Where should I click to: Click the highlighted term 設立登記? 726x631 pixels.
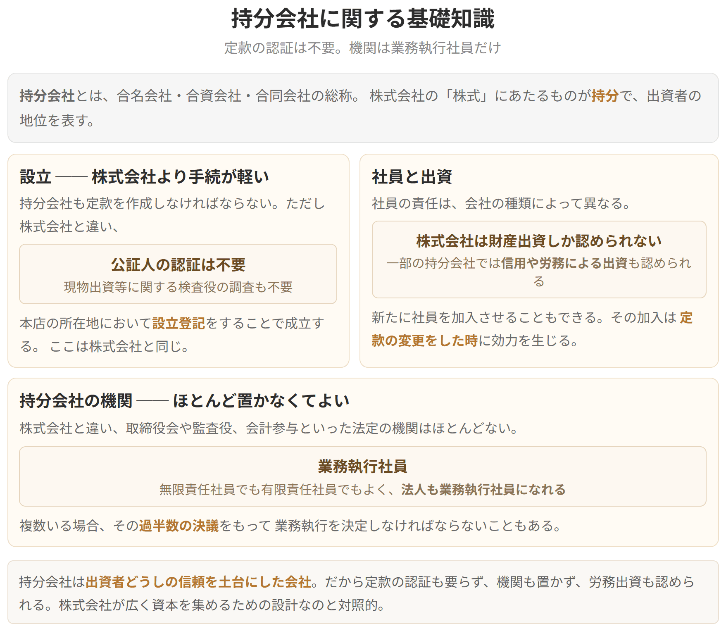pyautogui.click(x=179, y=323)
